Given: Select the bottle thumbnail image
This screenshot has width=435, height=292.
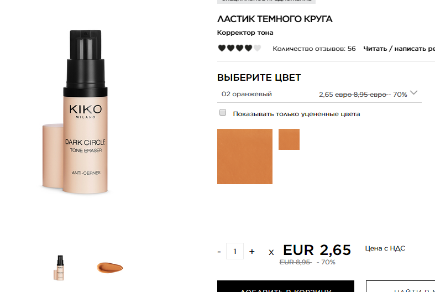Looking at the screenshot, I should click(x=59, y=268).
